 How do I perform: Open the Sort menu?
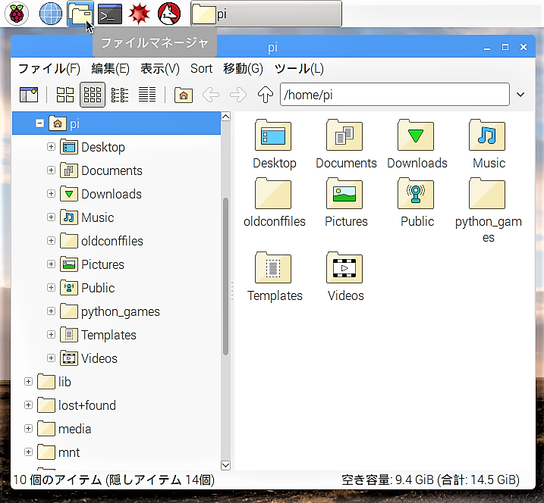[x=201, y=69]
